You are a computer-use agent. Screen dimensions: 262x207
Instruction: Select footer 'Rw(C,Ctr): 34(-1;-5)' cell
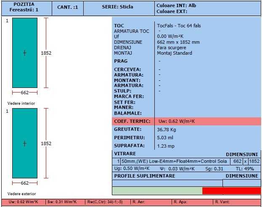(108, 202)
